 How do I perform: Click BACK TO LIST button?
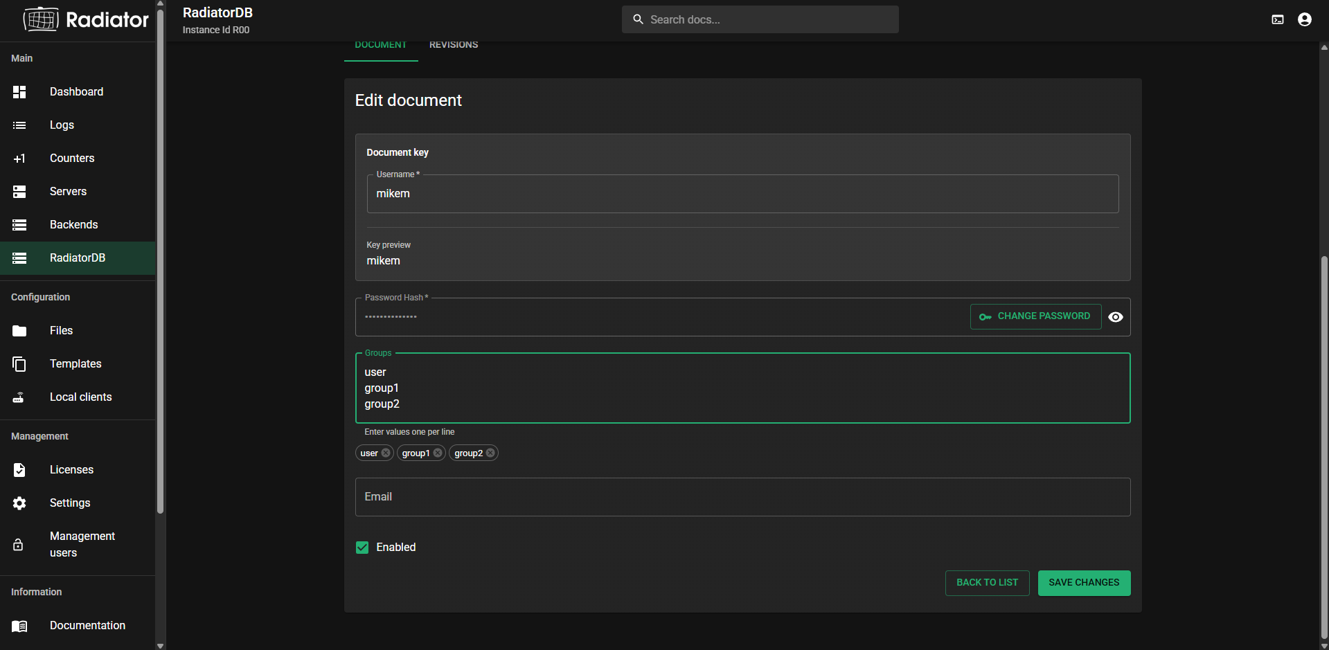tap(987, 583)
